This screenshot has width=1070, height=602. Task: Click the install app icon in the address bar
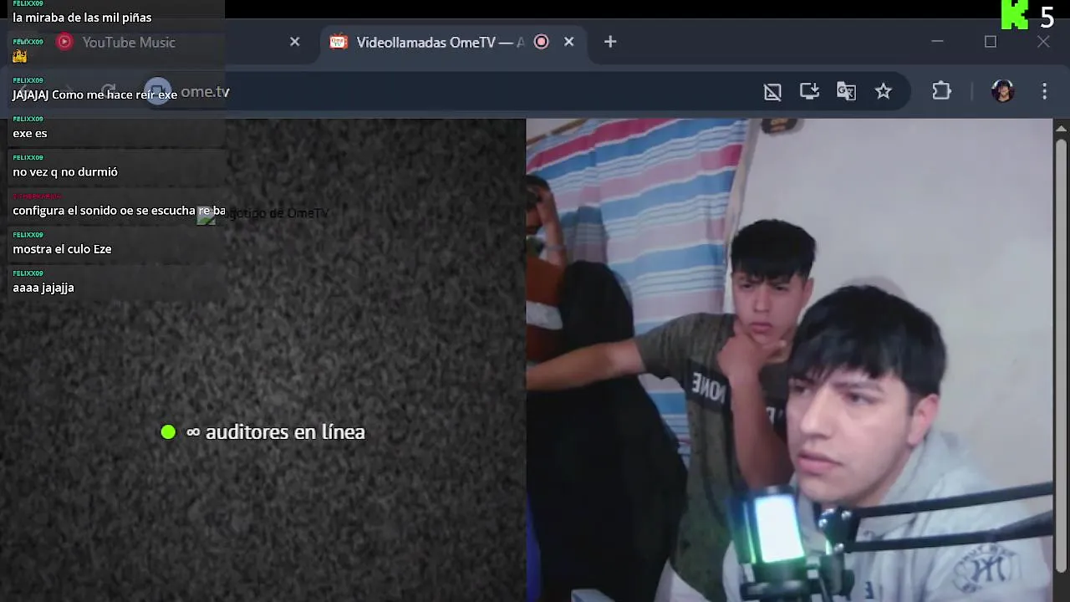coord(809,92)
